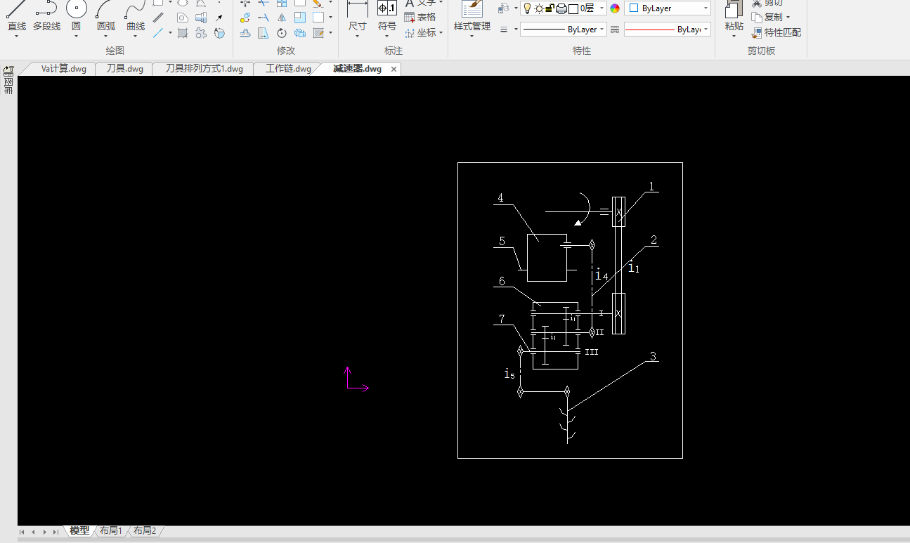Click the lineweight settings icon
910x543 pixels.
click(x=504, y=30)
